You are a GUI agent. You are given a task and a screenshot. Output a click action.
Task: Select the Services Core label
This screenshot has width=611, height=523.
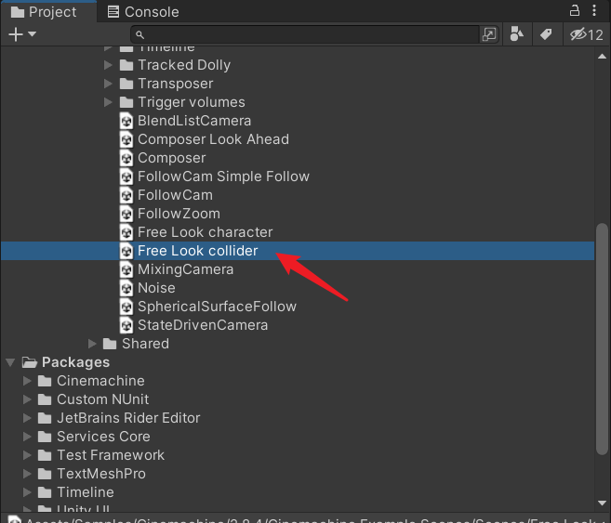point(103,437)
